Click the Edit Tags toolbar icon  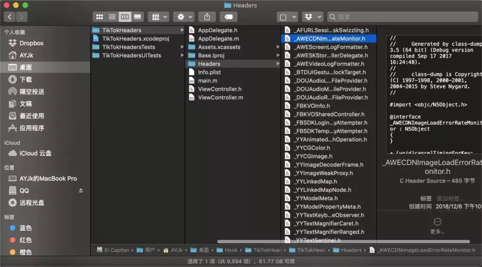[x=229, y=17]
